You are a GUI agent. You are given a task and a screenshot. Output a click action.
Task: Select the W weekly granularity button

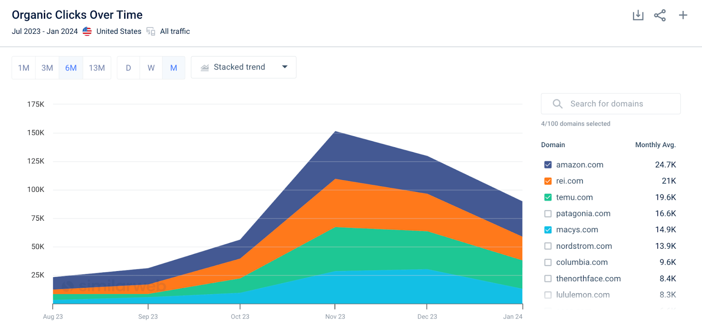point(151,68)
